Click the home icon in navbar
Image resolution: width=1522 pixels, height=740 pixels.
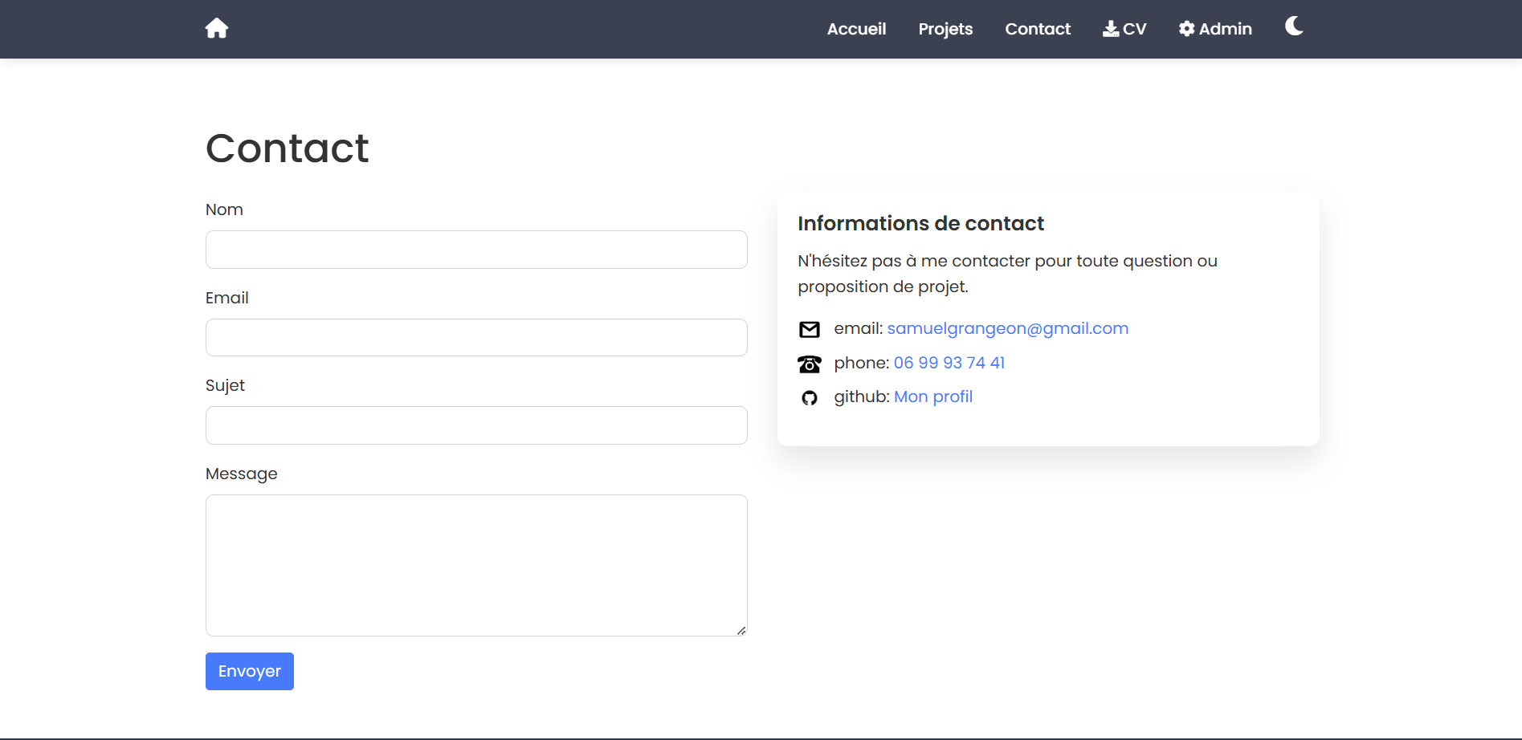pos(217,29)
